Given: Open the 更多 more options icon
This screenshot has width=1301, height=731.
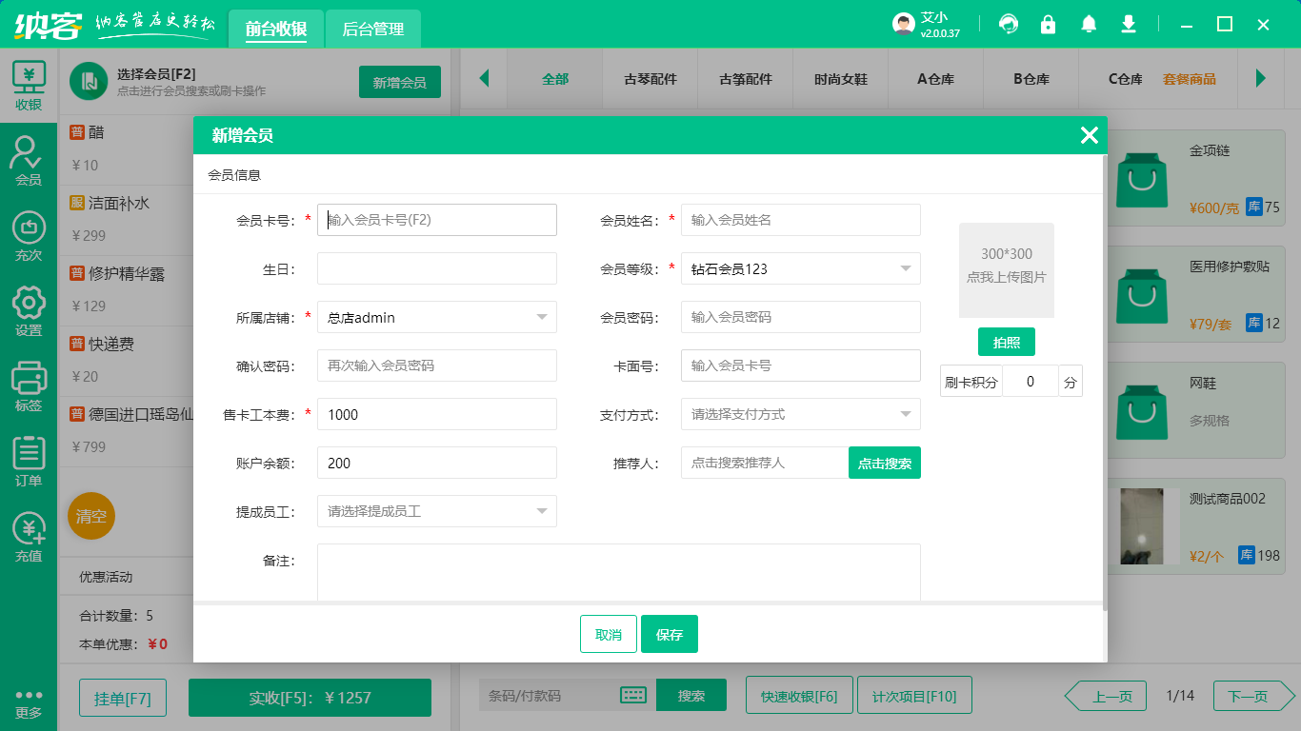Looking at the screenshot, I should [29, 703].
